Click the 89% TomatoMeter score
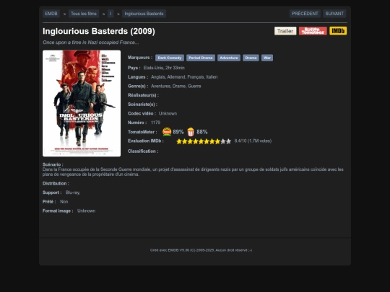 (x=178, y=132)
